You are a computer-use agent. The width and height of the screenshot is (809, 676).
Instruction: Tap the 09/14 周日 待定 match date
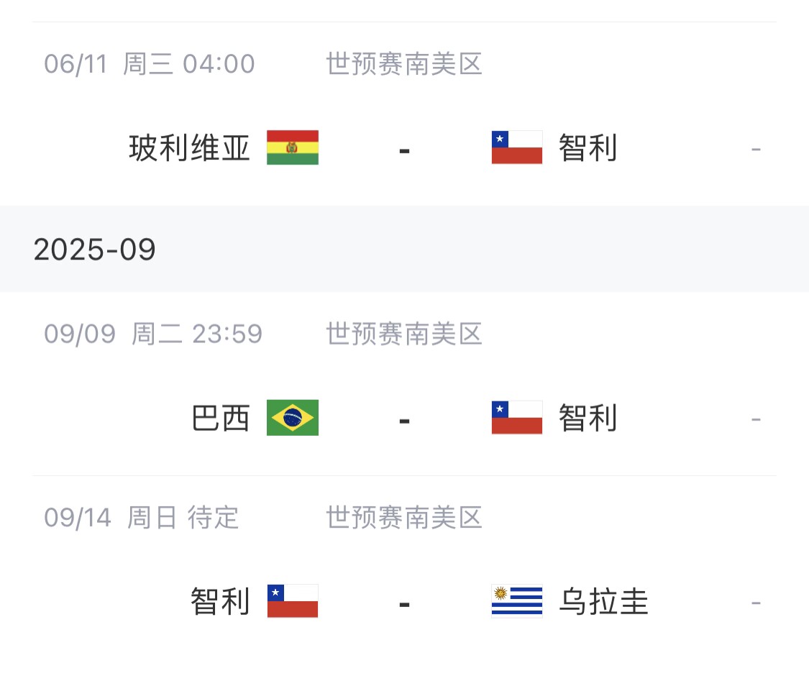coord(141,517)
